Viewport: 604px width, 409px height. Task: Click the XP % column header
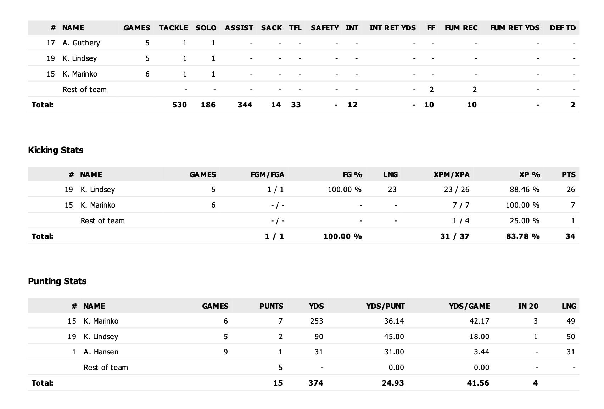tap(530, 175)
